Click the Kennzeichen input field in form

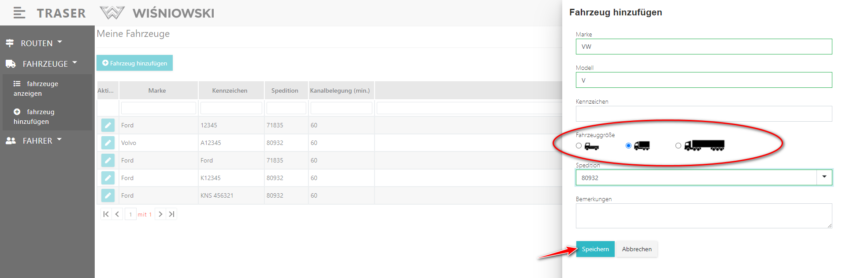pyautogui.click(x=703, y=114)
